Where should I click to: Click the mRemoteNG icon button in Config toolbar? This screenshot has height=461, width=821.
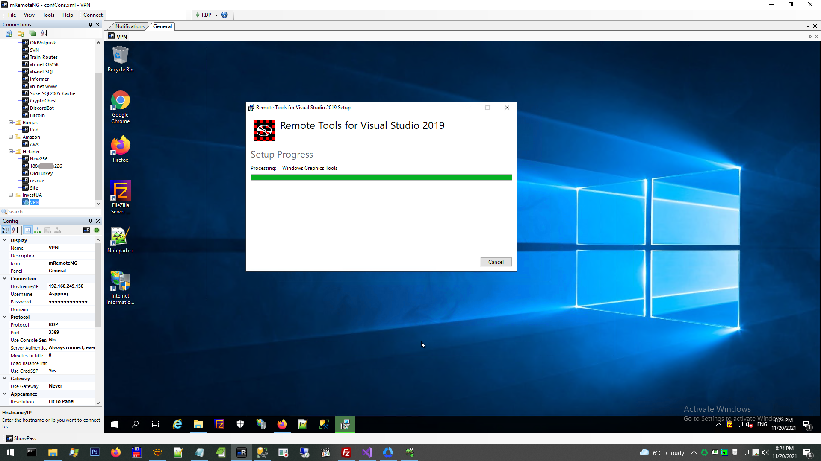[87, 230]
